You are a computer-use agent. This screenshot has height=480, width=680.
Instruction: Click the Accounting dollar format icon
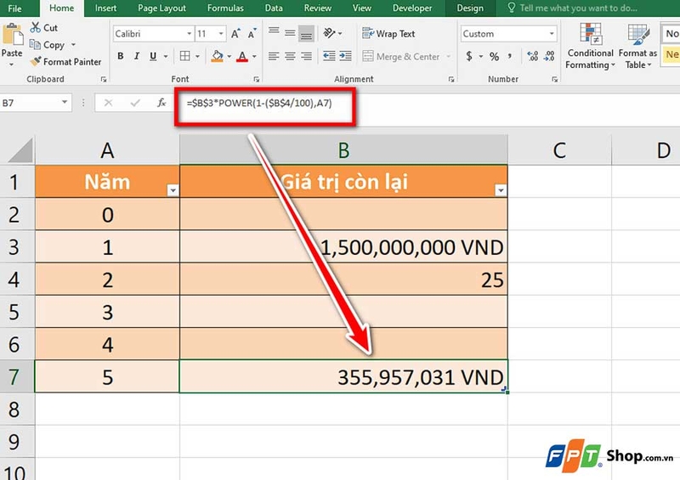click(x=469, y=56)
